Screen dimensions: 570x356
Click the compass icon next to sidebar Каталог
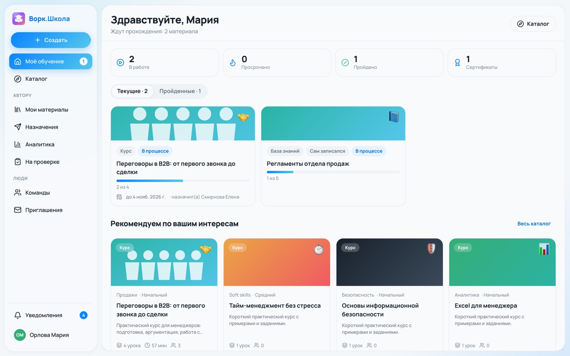[x=17, y=79]
